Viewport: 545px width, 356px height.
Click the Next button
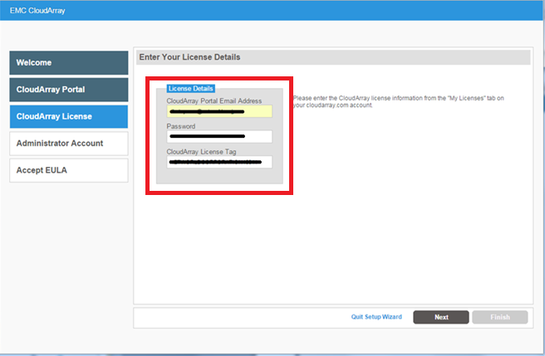441,317
